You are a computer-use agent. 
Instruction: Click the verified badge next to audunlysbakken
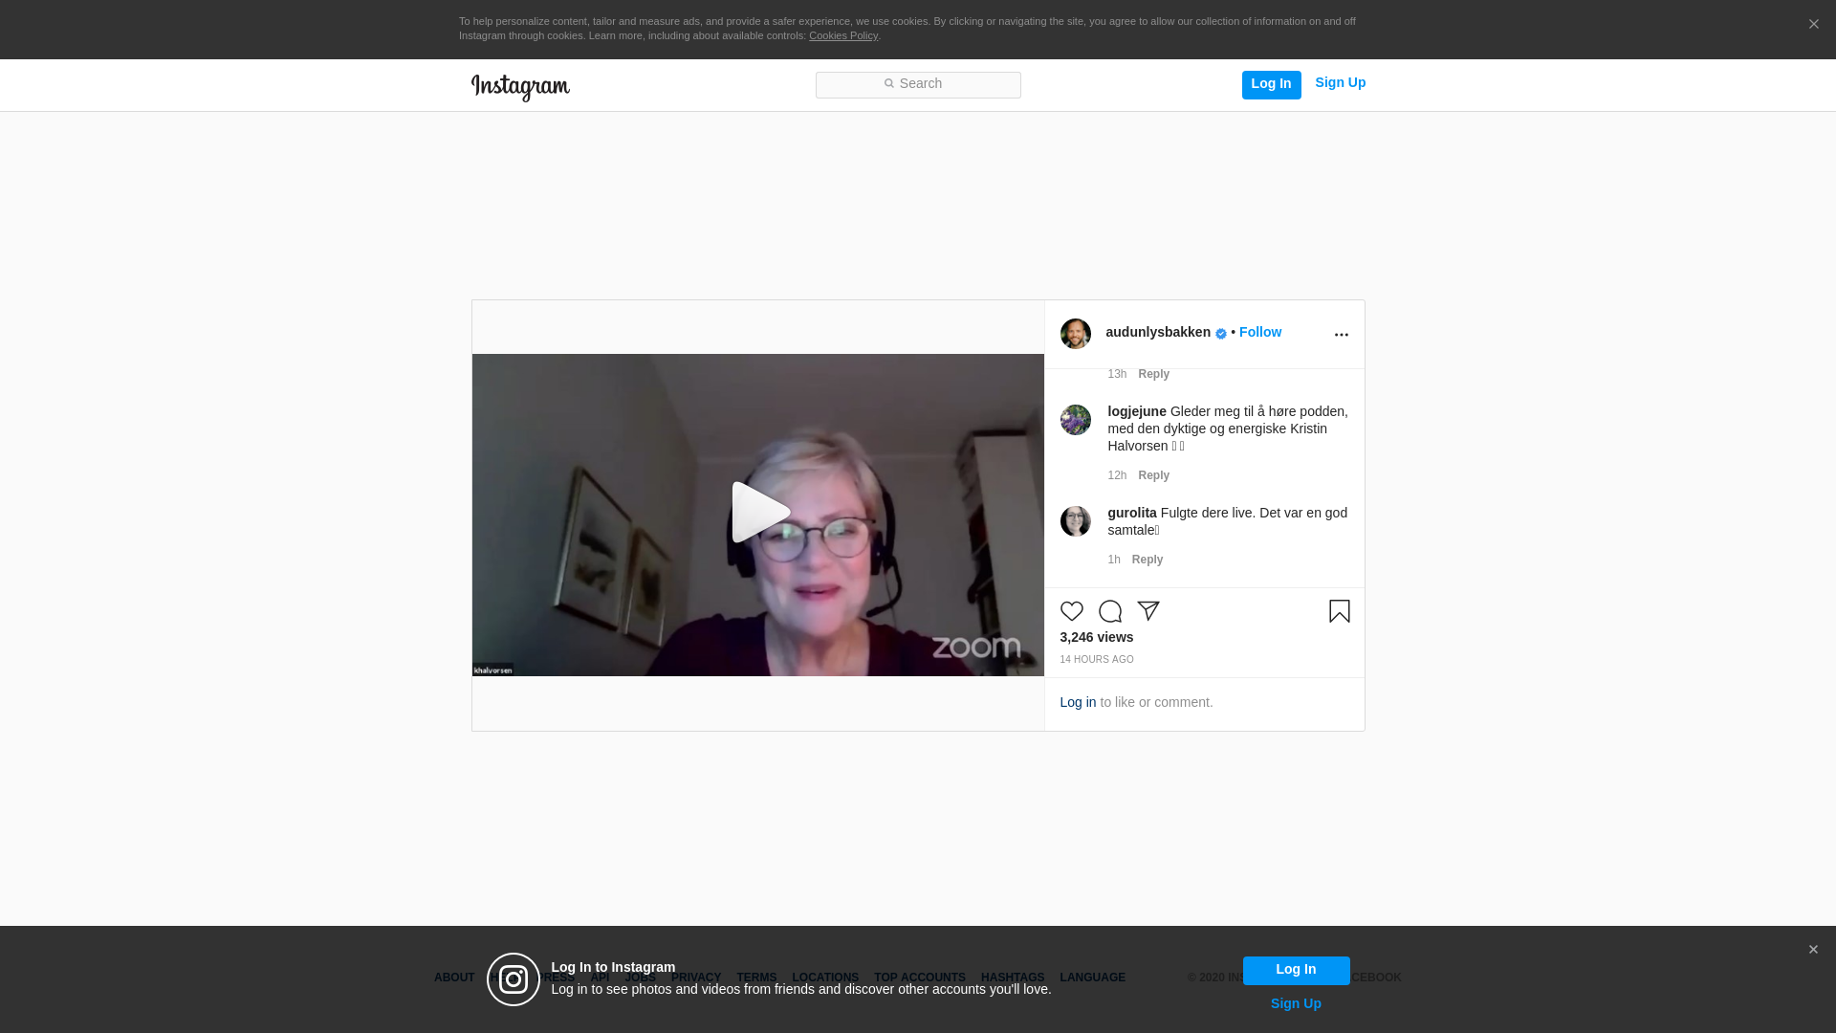tap(1221, 334)
